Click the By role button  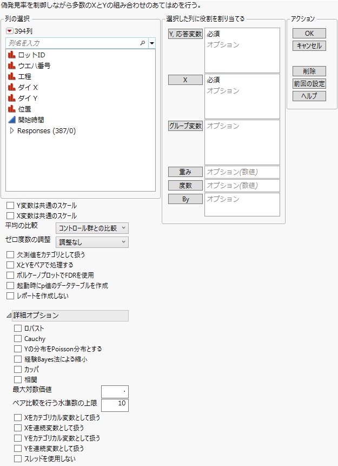pos(185,199)
